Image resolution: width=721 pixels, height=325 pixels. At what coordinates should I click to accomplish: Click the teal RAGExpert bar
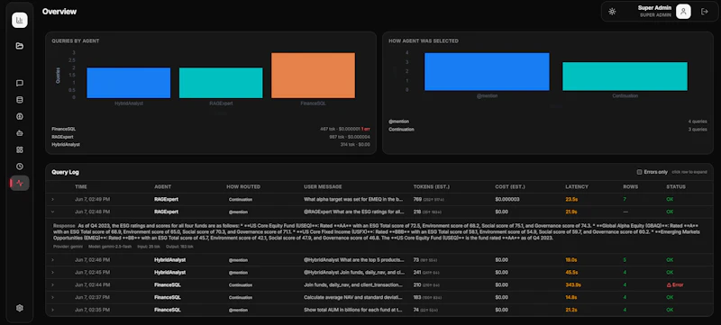(221, 83)
